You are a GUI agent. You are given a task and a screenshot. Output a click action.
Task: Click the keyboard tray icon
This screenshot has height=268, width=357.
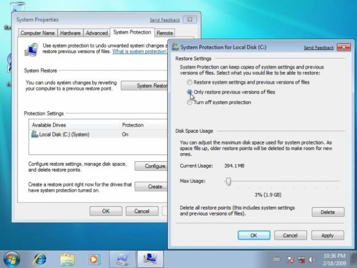tap(277, 259)
